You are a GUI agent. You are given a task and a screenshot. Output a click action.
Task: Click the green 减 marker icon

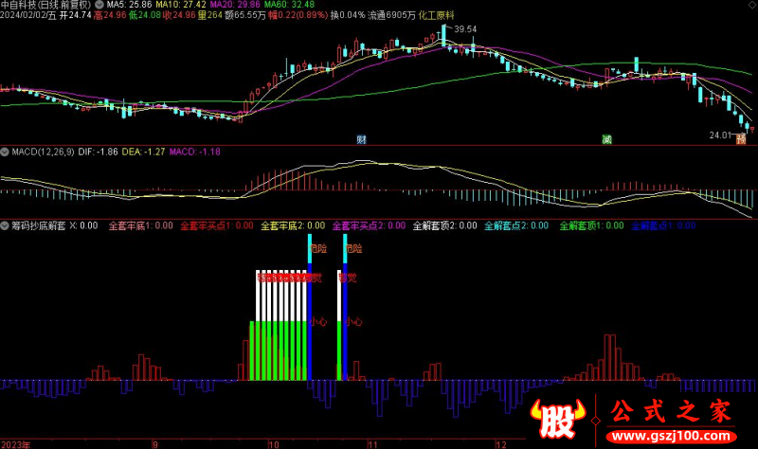(606, 139)
